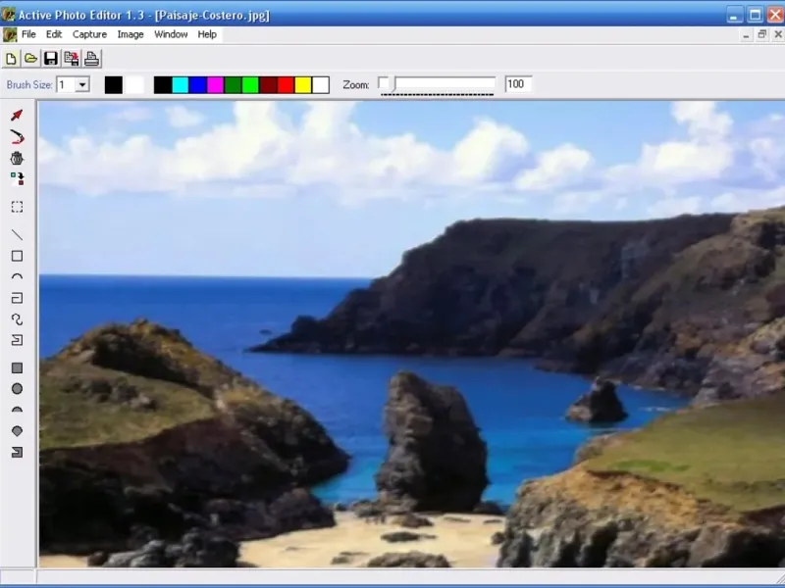Select the outlined rectangle tool
The width and height of the screenshot is (785, 588).
pos(17,256)
